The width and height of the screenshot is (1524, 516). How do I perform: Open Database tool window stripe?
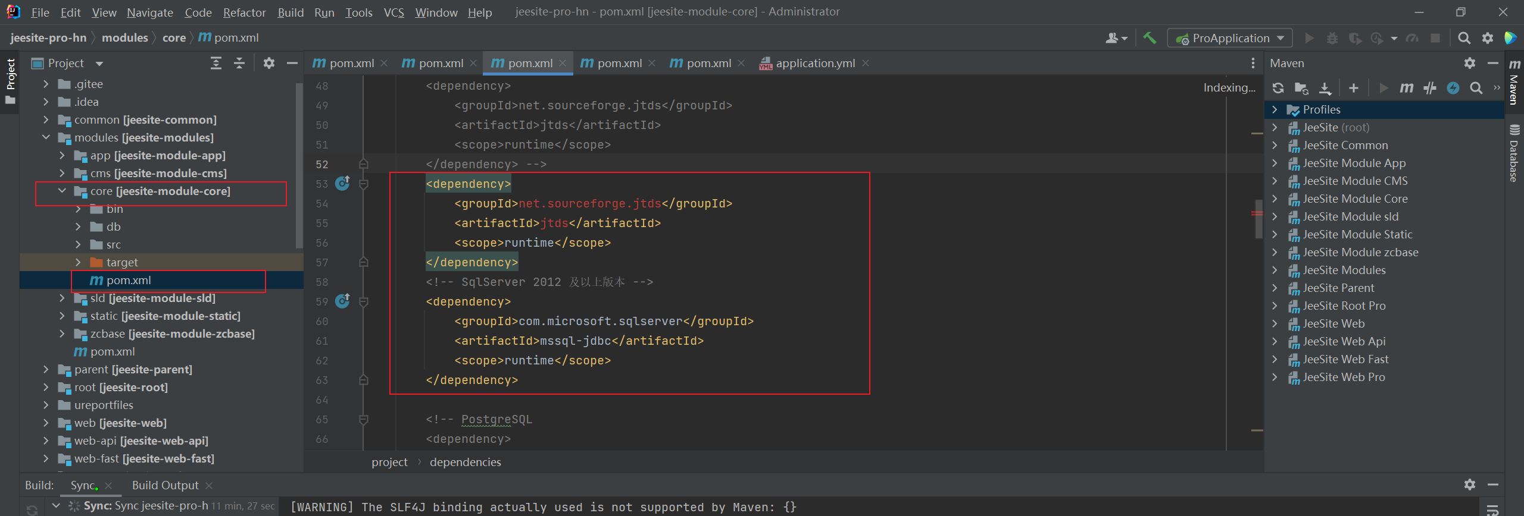click(1514, 153)
